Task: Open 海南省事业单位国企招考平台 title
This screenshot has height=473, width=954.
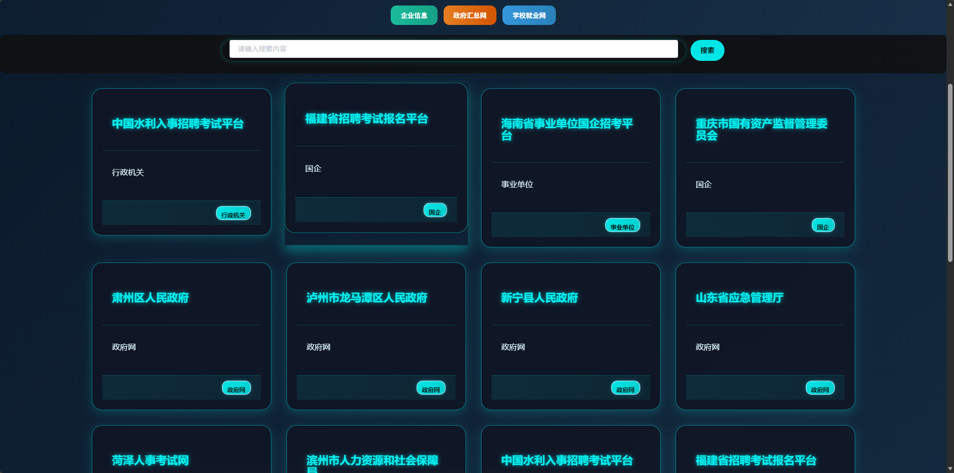Action: click(567, 130)
